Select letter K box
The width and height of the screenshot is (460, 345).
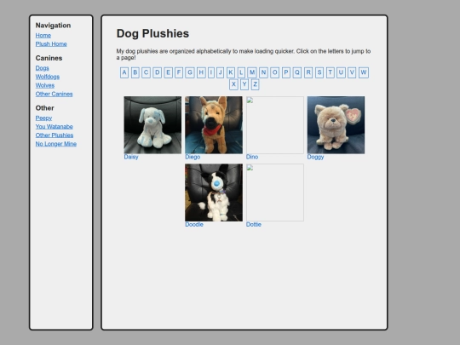click(231, 72)
